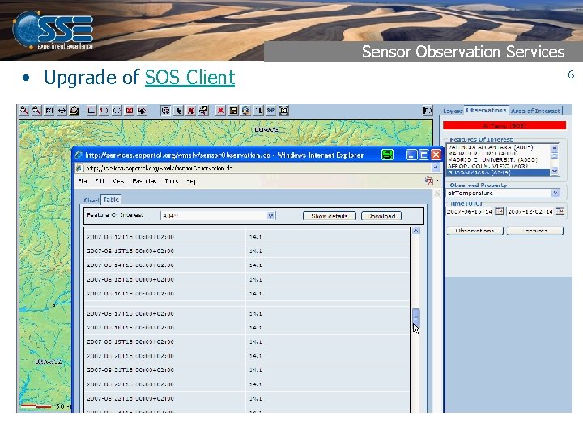This screenshot has width=583, height=437.
Task: Click the green icon in IE title bar
Action: click(387, 155)
